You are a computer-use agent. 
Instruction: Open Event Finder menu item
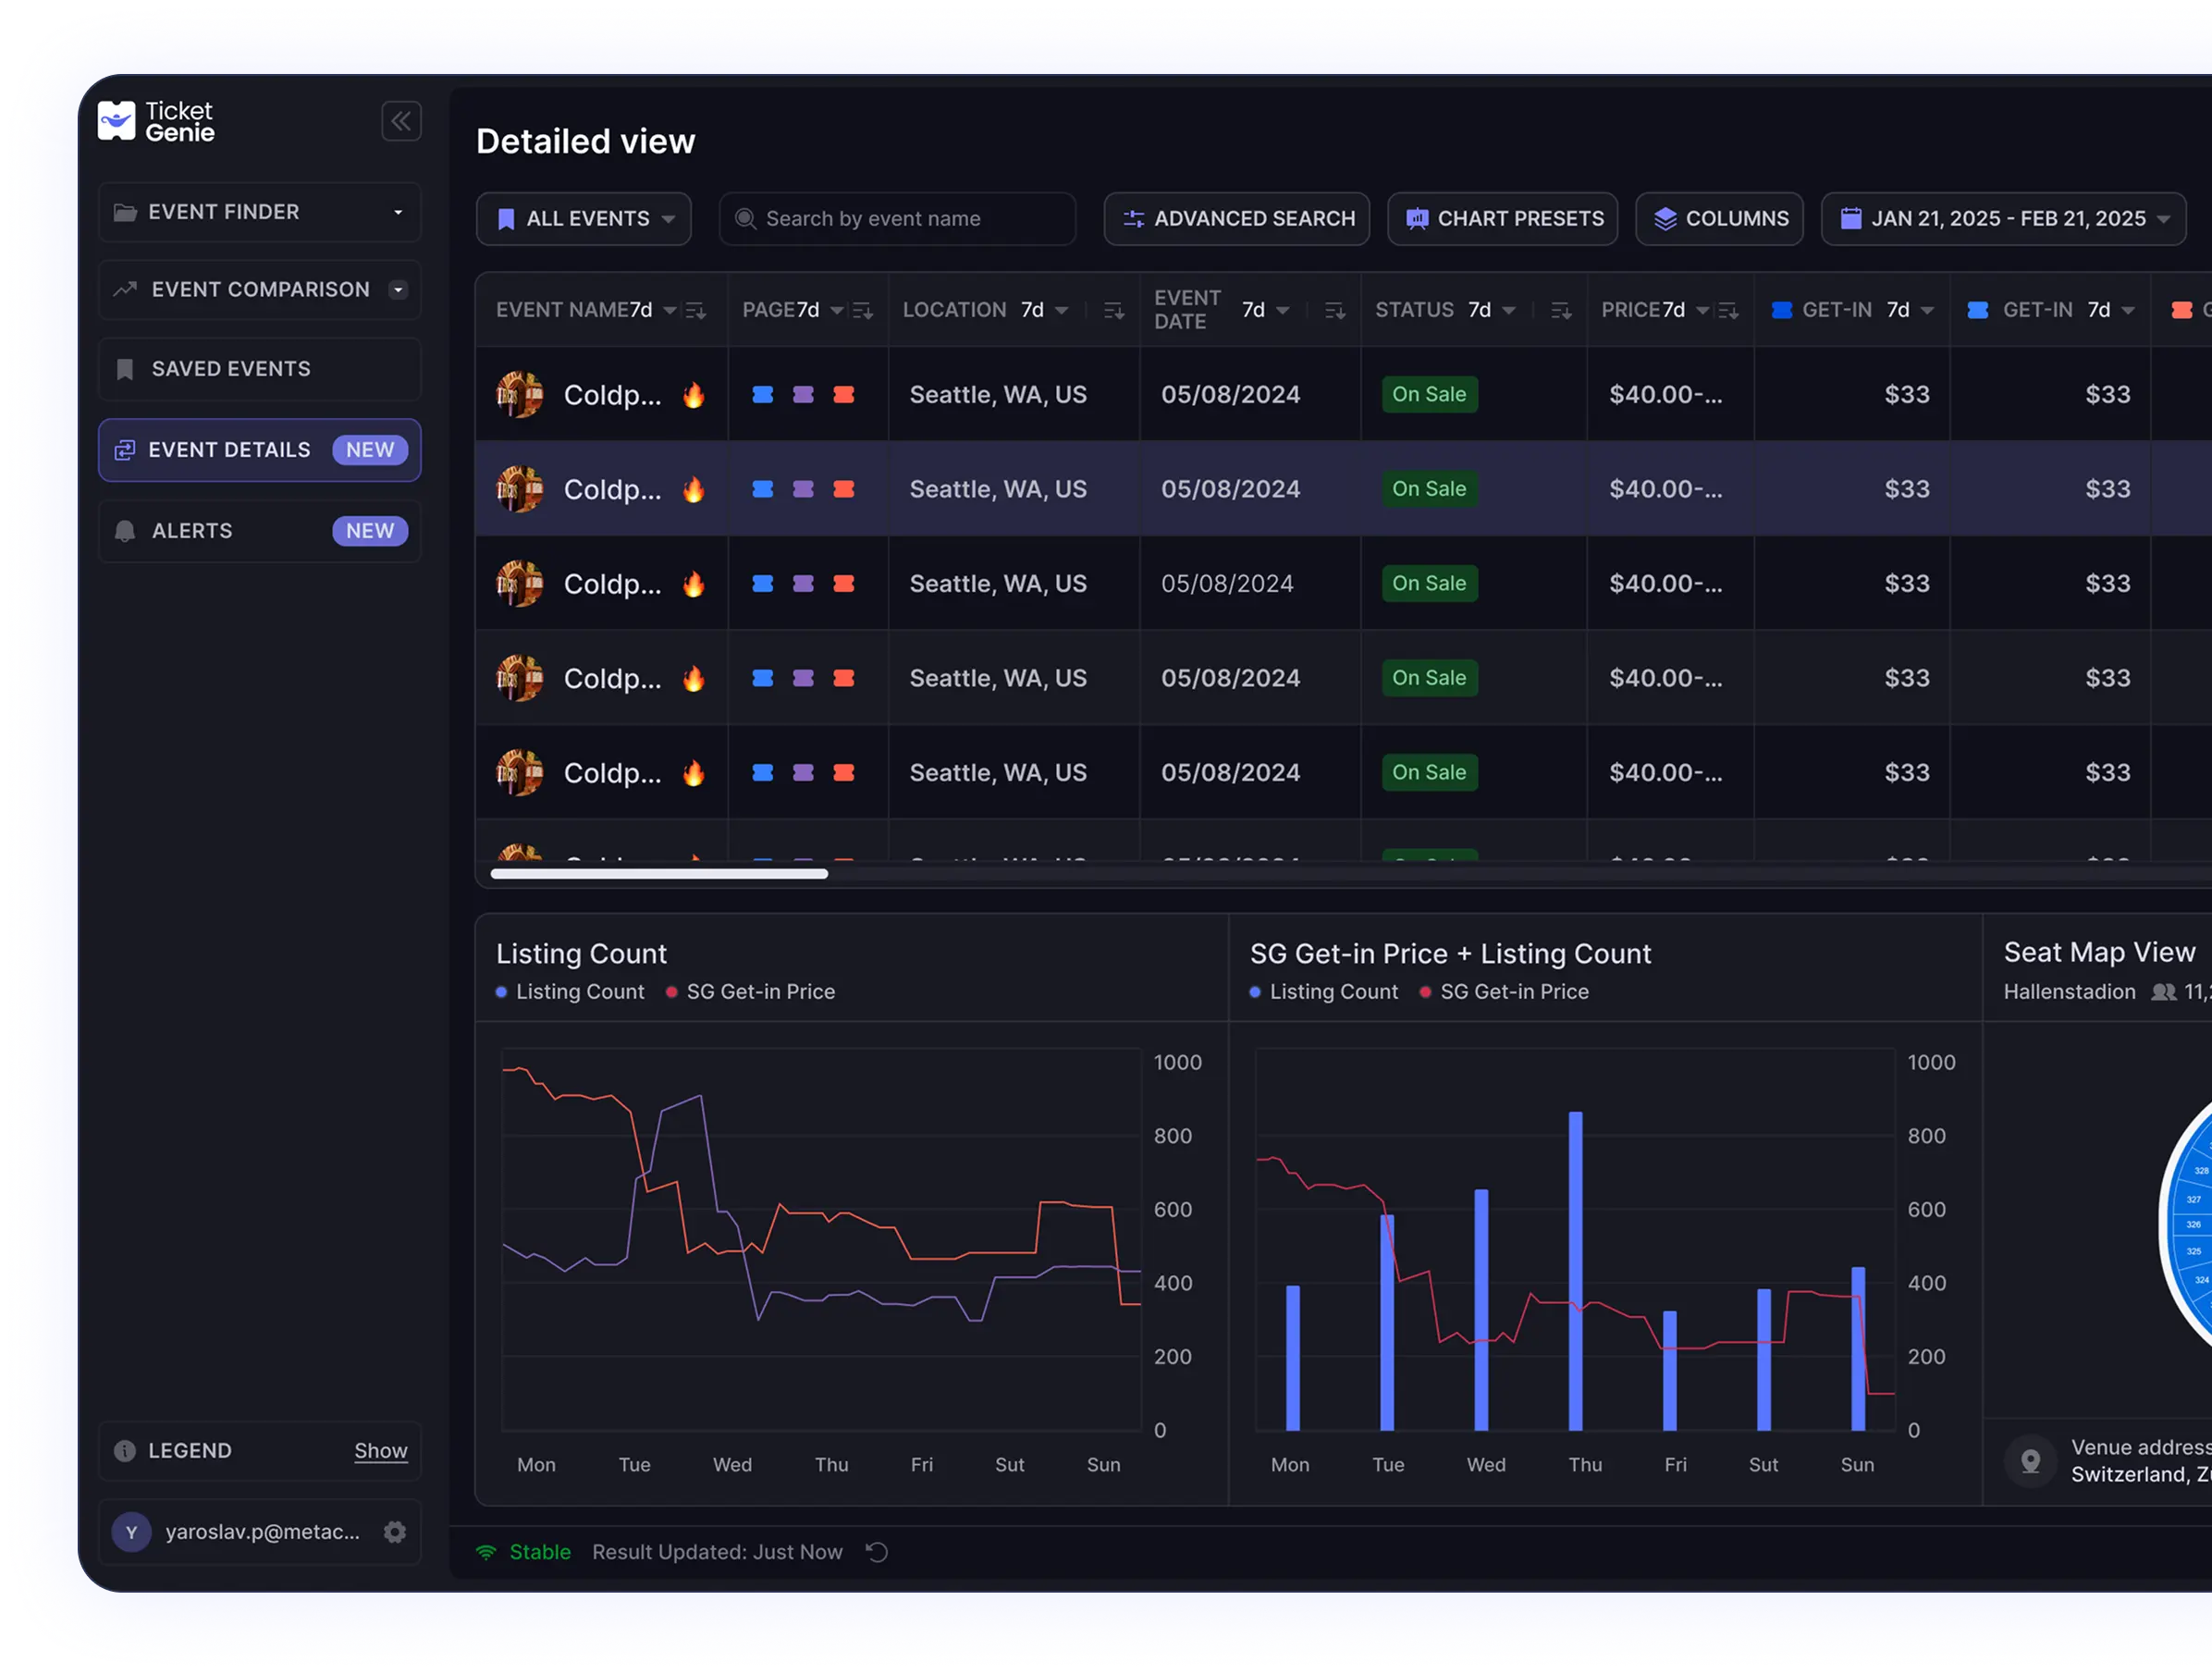point(259,212)
